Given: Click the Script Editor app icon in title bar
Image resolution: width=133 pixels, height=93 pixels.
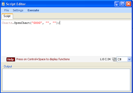Looking at the screenshot, I should point(3,4).
